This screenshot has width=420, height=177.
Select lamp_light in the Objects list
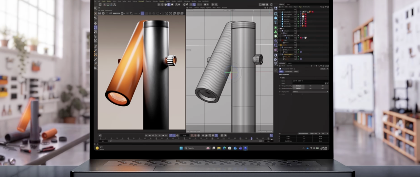pos(287,17)
